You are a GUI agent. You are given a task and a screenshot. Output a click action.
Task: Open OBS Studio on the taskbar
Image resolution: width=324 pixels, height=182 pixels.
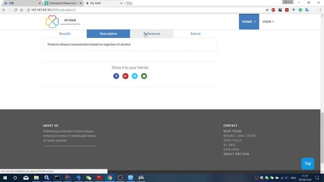click(120, 177)
